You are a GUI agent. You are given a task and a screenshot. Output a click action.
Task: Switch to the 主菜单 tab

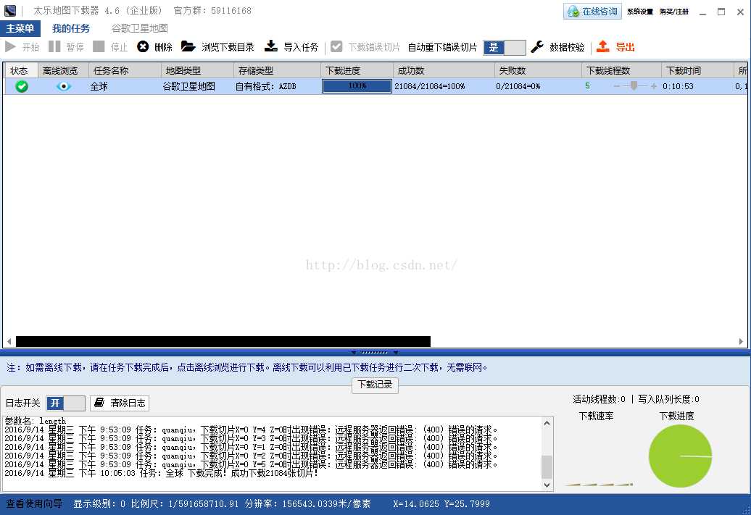click(x=20, y=28)
